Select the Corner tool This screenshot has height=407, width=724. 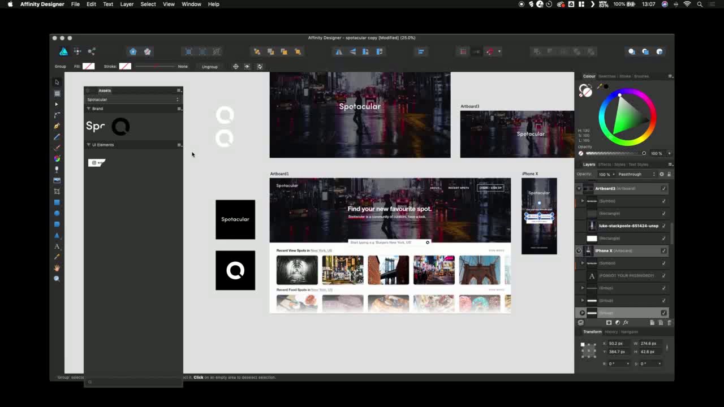point(57,115)
